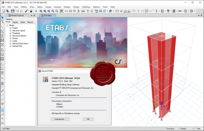Select the Detailing tab in Model Explorer

click(9, 19)
